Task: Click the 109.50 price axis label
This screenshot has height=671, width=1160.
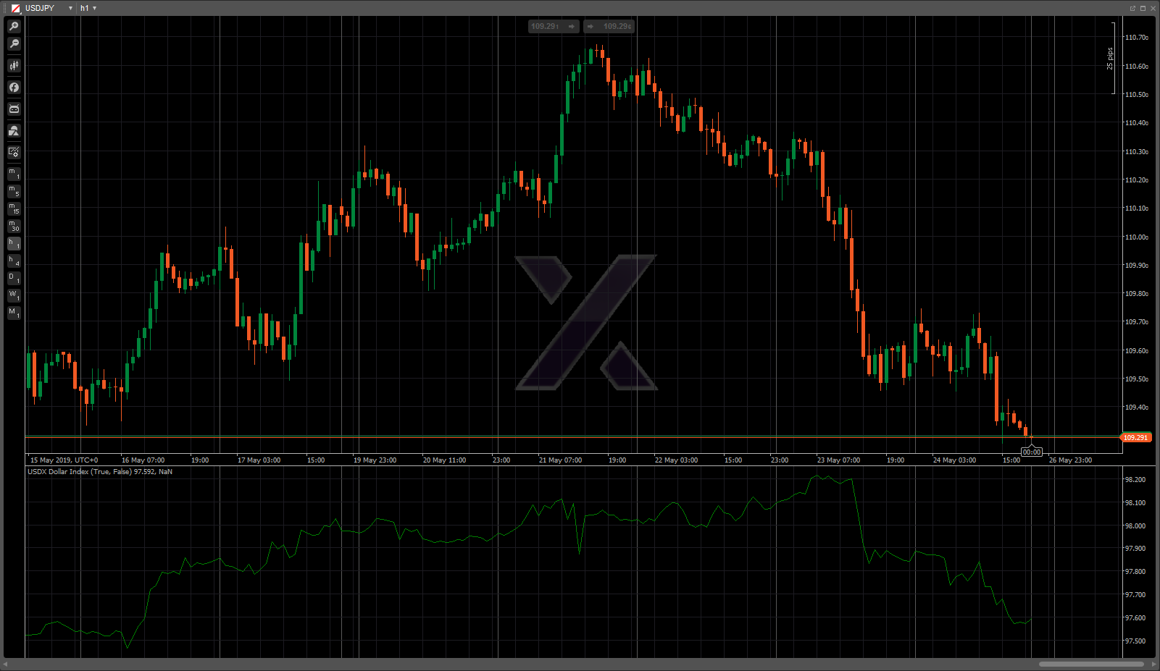Action: [x=1136, y=379]
